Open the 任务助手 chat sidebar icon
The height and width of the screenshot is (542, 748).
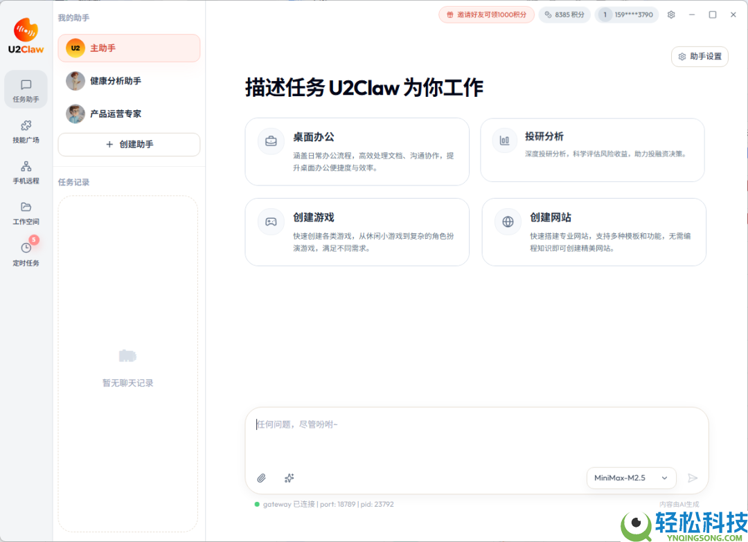pyautogui.click(x=26, y=85)
